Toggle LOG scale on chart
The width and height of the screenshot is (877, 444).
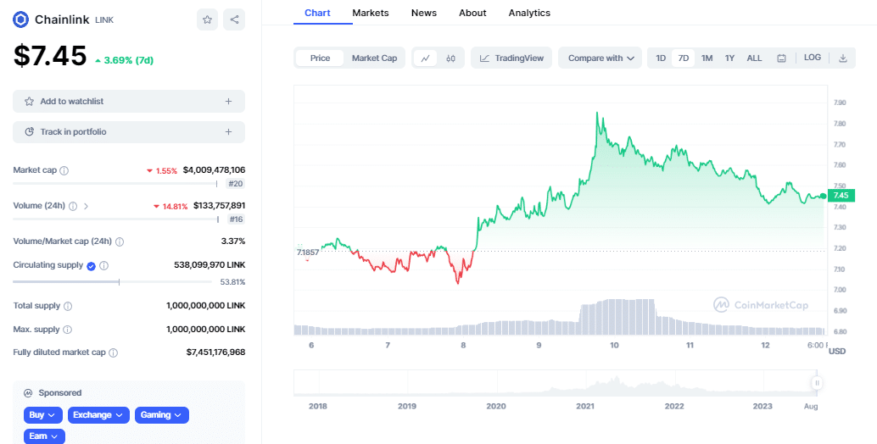[x=813, y=58]
